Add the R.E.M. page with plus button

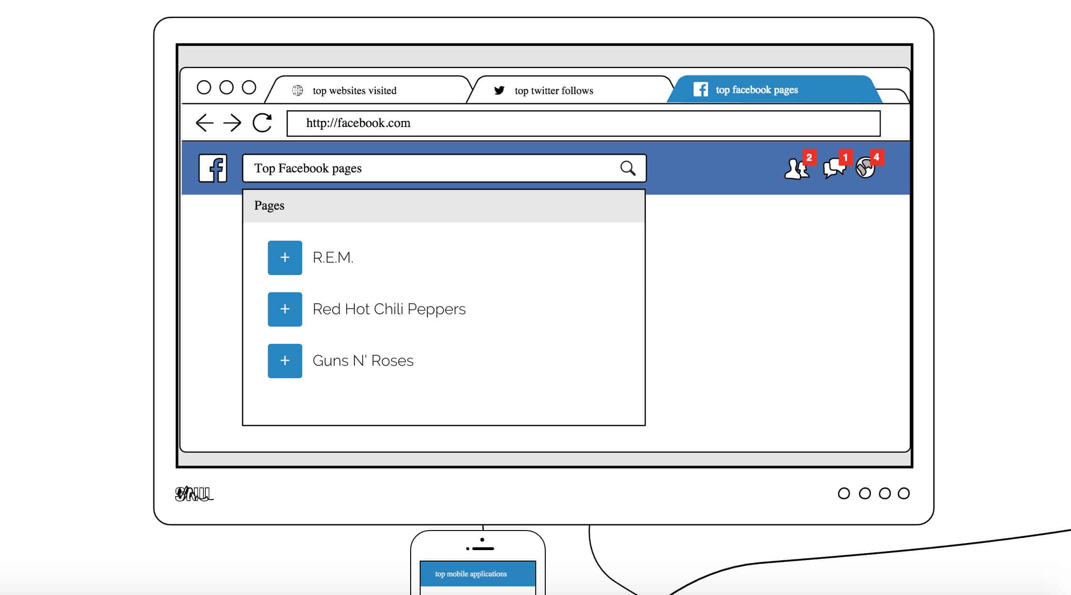[x=285, y=258]
